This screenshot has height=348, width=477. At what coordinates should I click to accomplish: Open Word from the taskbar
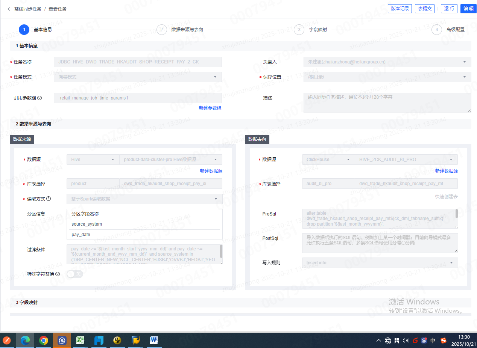pyautogui.click(x=154, y=340)
